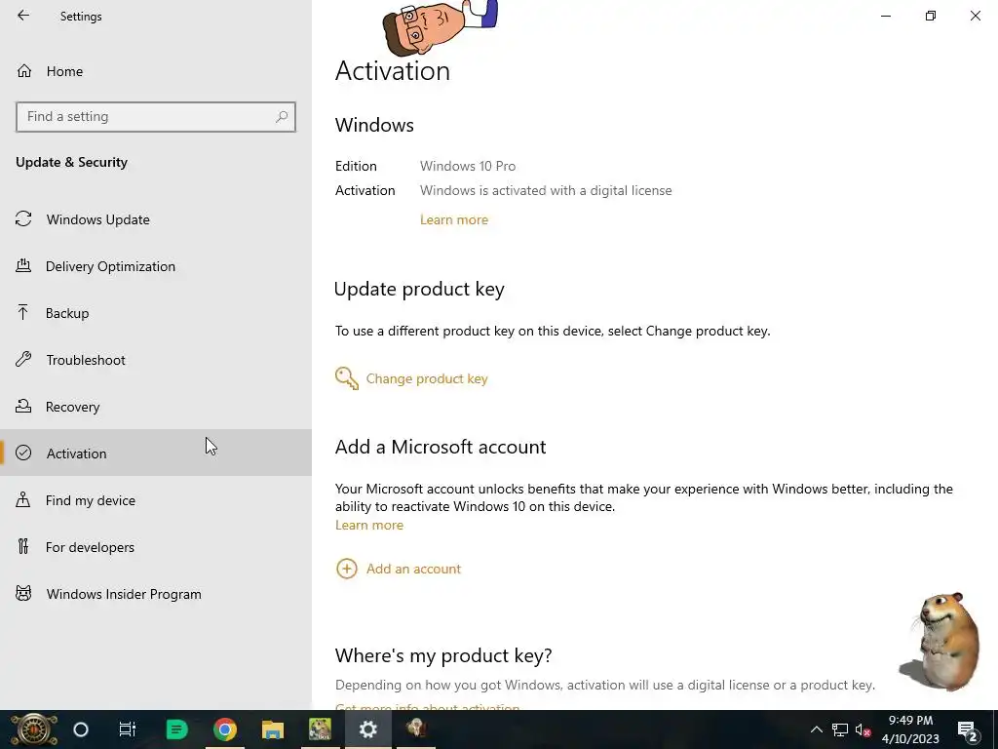Open Cortana circle on the taskbar
The image size is (998, 749).
click(81, 729)
